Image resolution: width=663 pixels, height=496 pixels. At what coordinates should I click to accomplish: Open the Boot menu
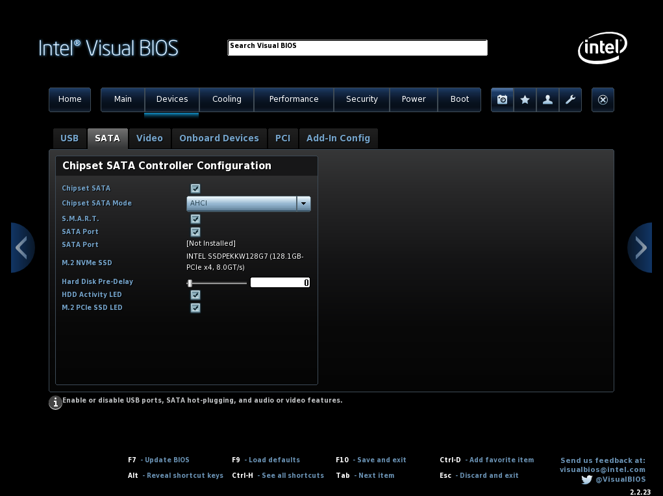(460, 99)
